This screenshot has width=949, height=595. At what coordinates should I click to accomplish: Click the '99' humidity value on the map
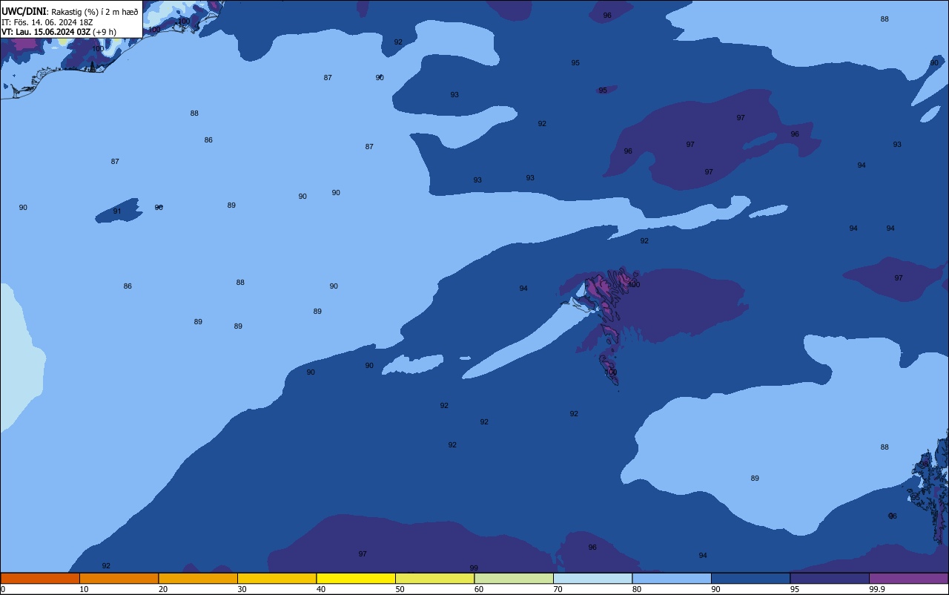point(474,568)
